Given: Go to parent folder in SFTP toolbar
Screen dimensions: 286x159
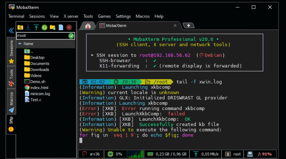Looking at the screenshot, I should (20, 27).
